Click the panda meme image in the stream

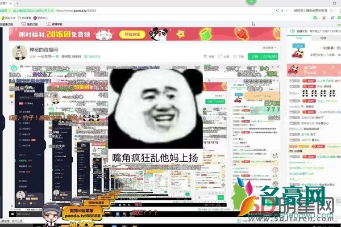[155, 108]
